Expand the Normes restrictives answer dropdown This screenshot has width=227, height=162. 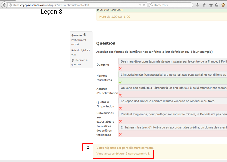tap(173, 74)
